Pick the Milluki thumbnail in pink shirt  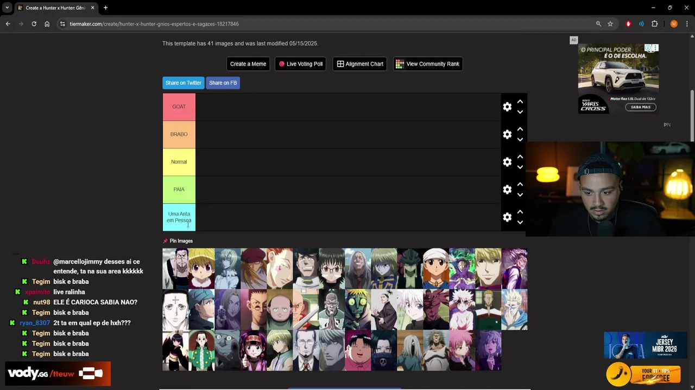pos(358,350)
